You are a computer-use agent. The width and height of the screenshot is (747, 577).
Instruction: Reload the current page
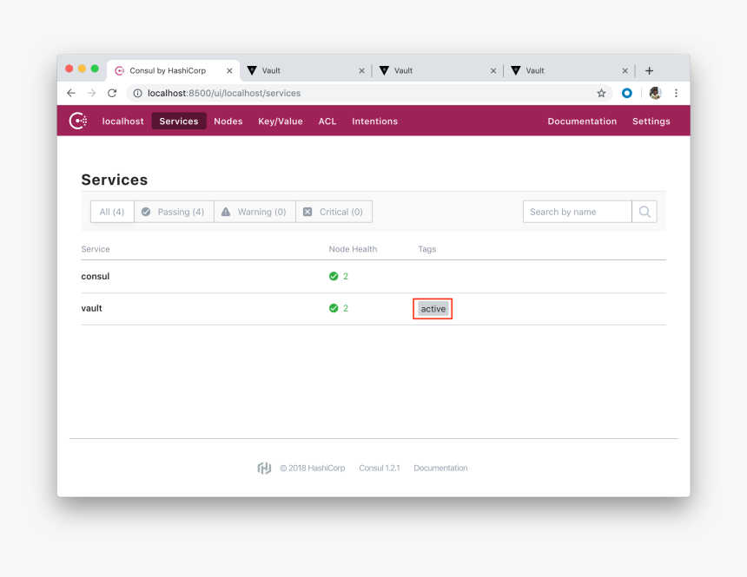point(112,94)
